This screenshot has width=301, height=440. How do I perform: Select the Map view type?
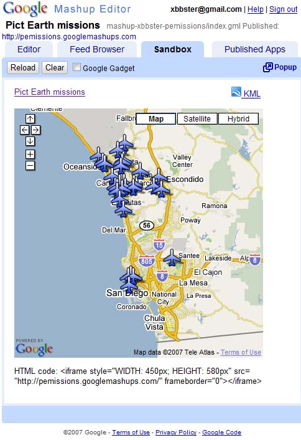pyautogui.click(x=156, y=118)
